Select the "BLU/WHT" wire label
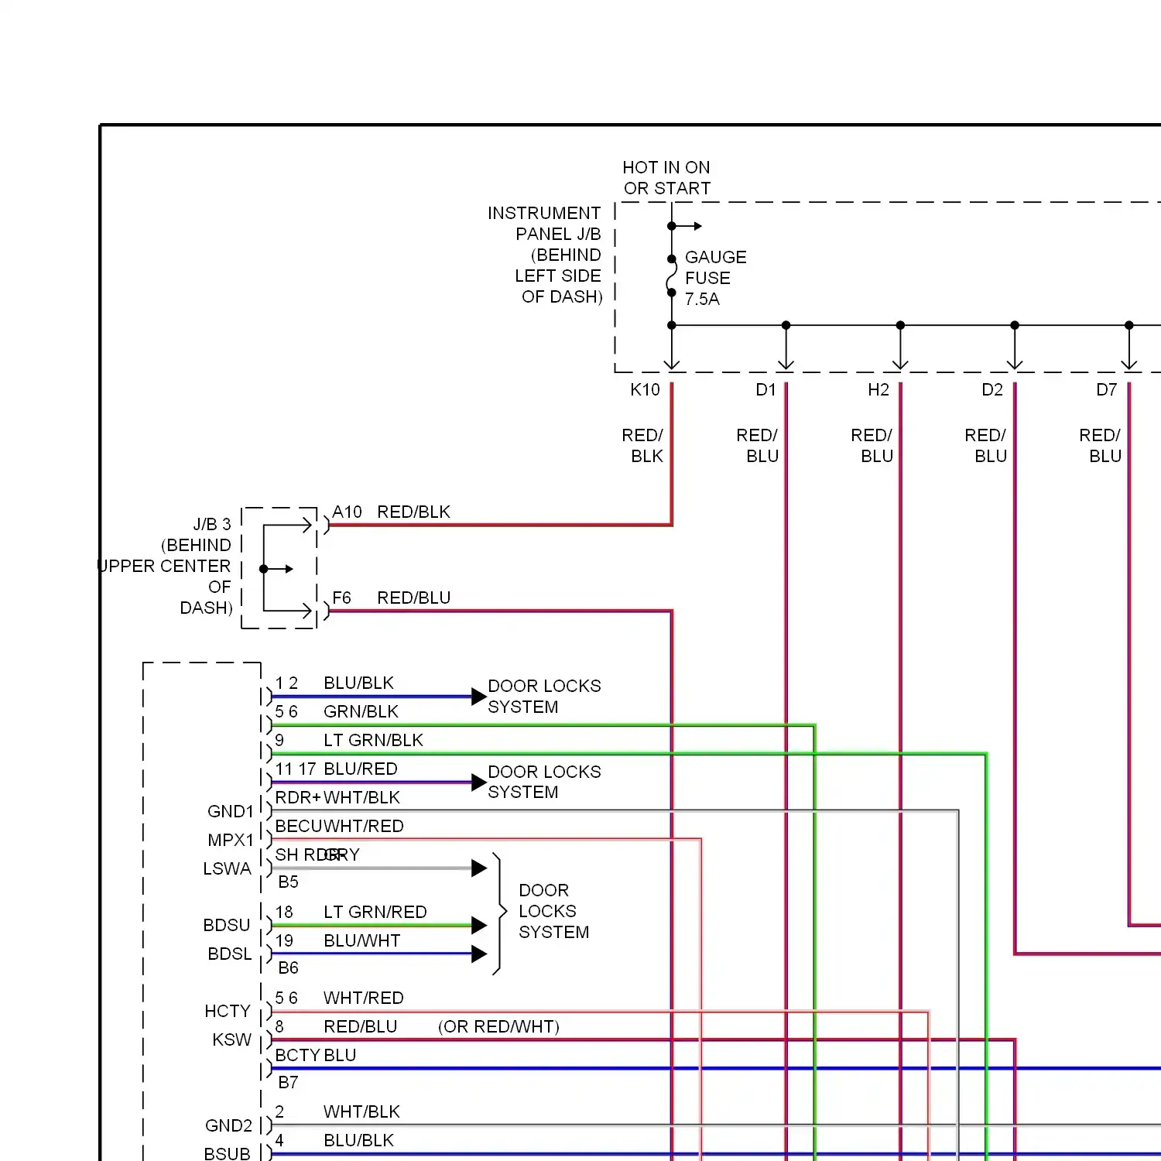 (361, 940)
